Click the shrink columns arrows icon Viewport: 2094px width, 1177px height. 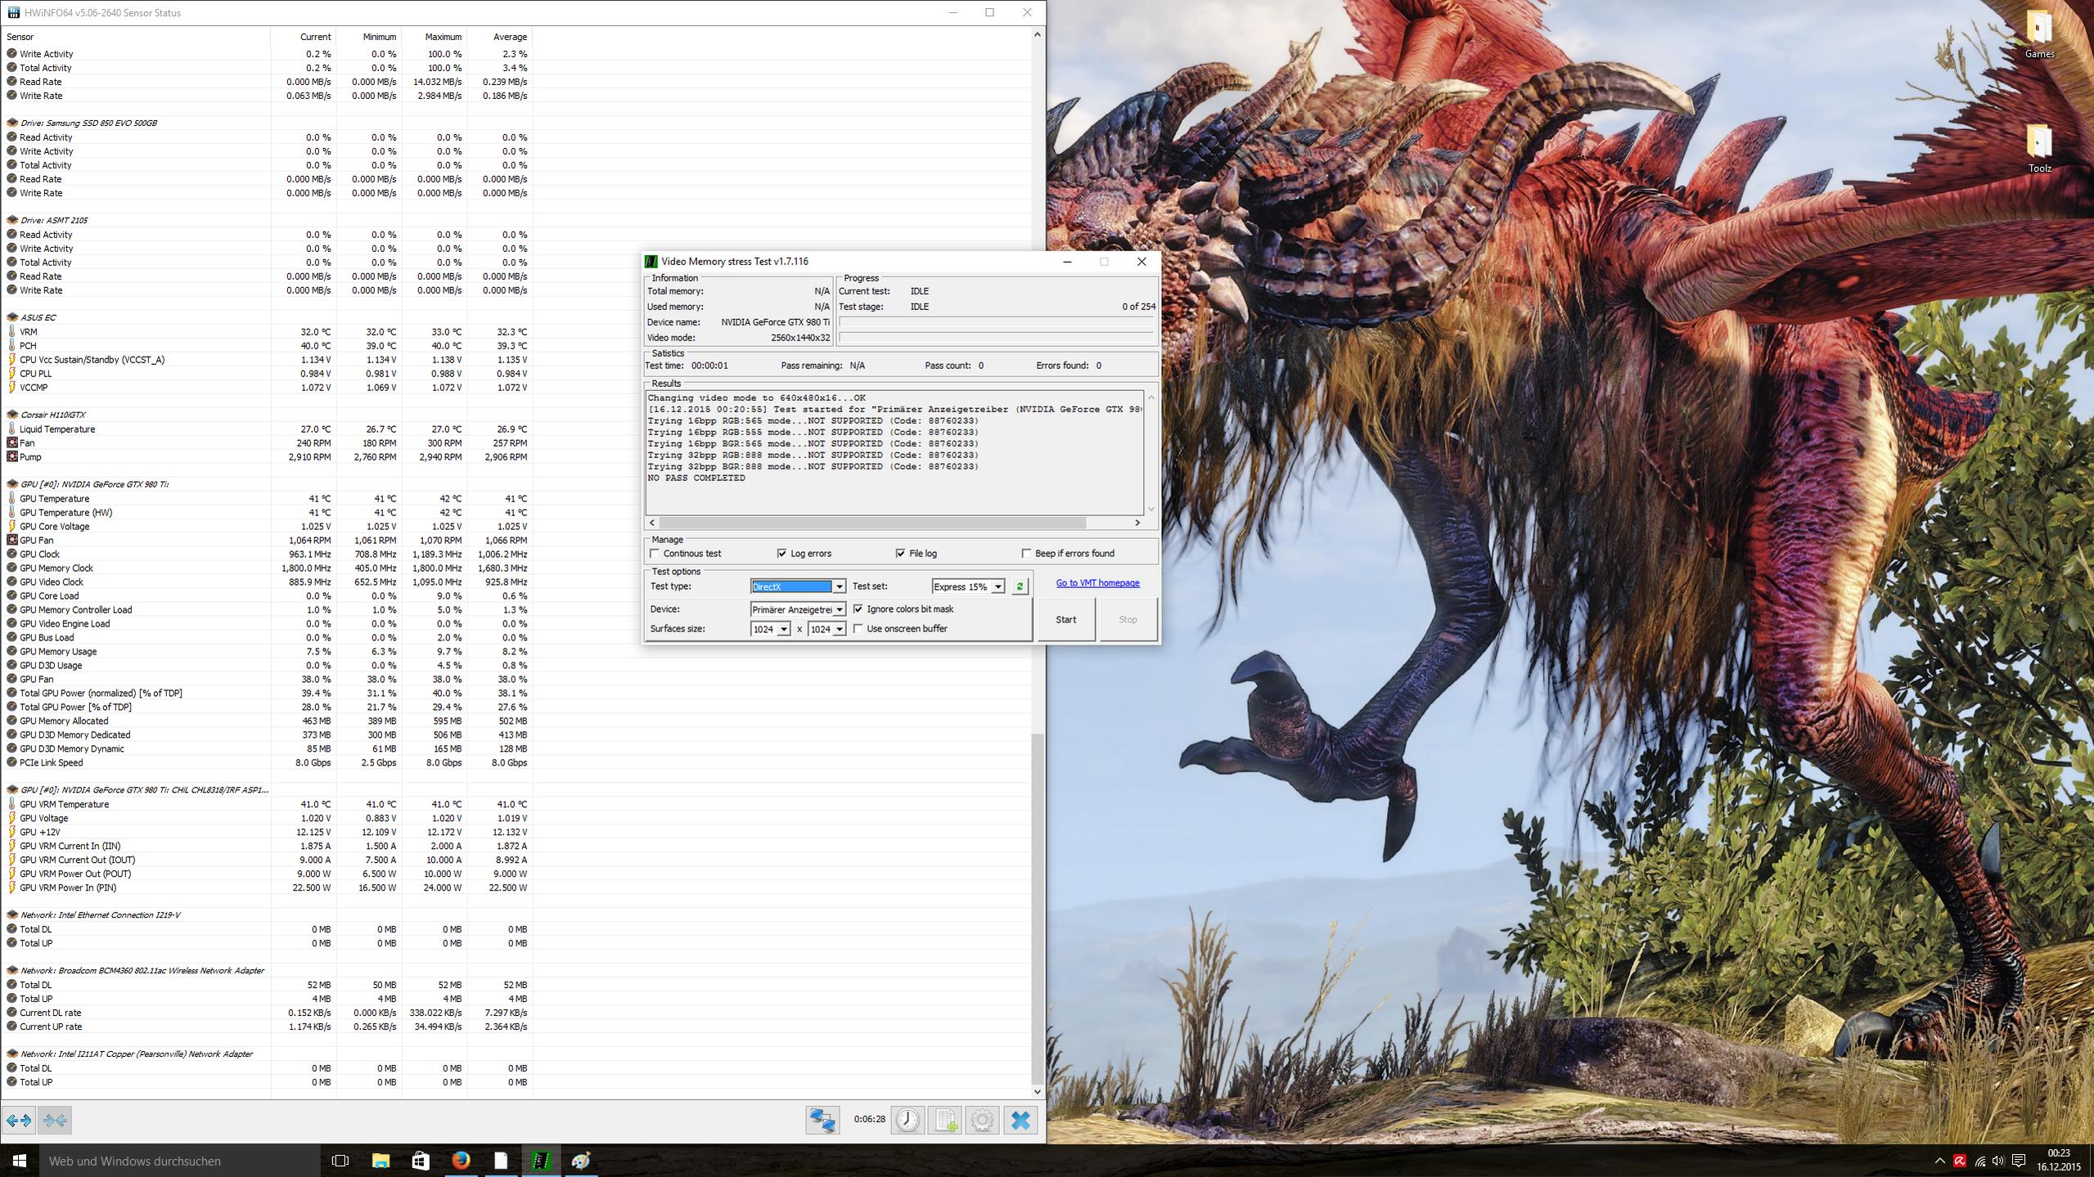pyautogui.click(x=55, y=1120)
